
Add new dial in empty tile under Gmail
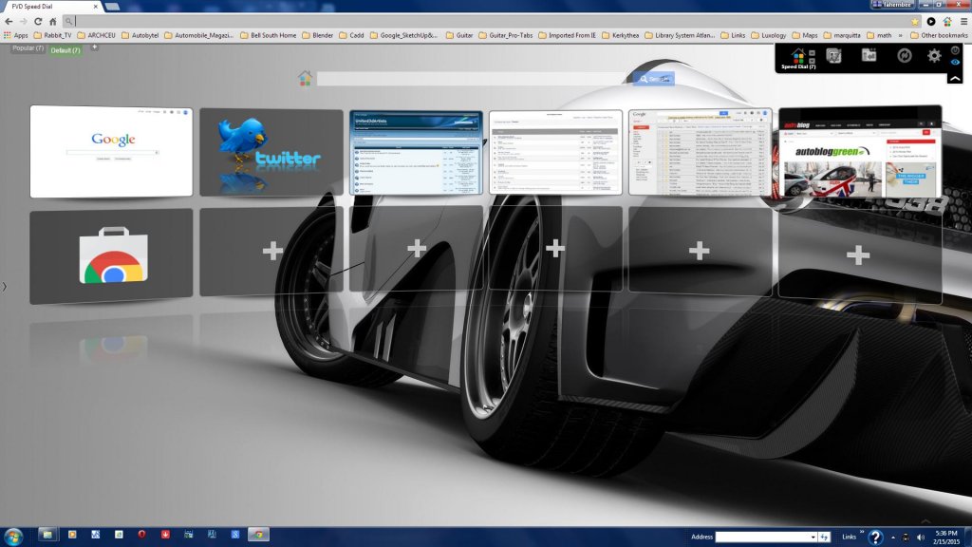pyautogui.click(x=700, y=251)
